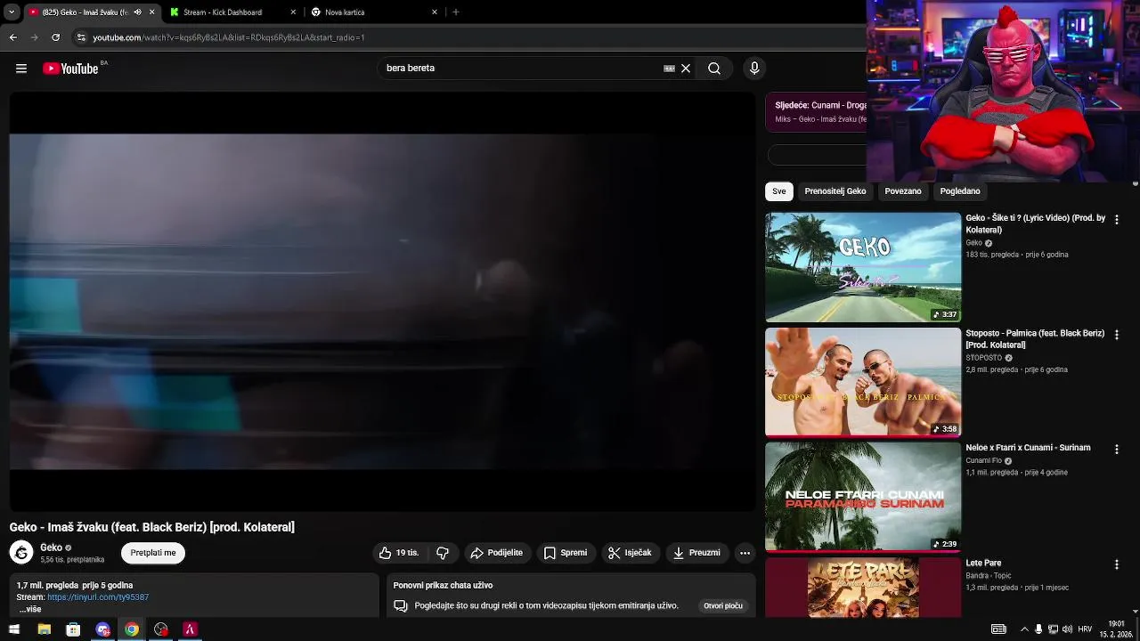Viewport: 1140px width, 641px height.
Task: Open the YouTube hamburger guide menu
Action: (x=21, y=69)
